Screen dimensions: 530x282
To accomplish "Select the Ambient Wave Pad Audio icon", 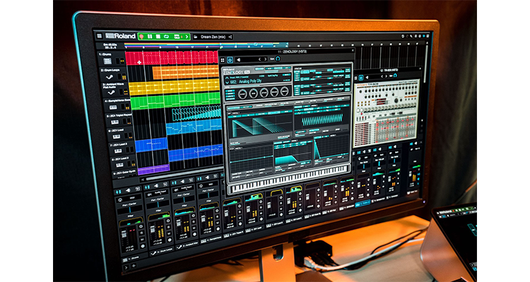I will [x=111, y=92].
